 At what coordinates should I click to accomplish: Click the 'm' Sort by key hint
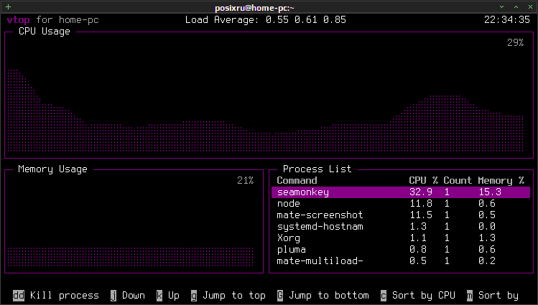tap(470, 296)
